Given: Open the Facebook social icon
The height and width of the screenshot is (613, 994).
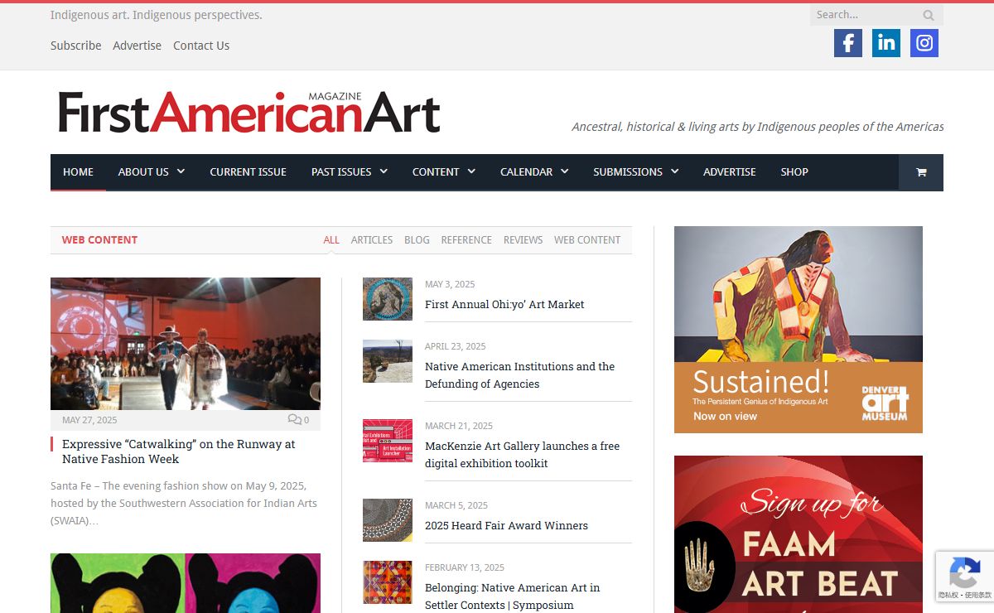Looking at the screenshot, I should (848, 43).
